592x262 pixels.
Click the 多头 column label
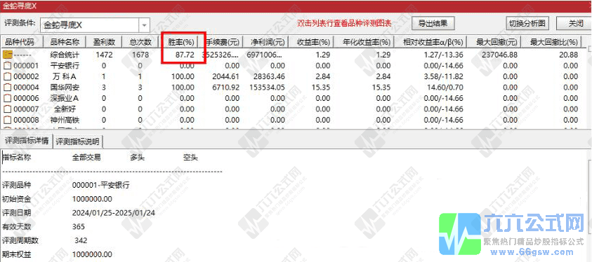138,158
